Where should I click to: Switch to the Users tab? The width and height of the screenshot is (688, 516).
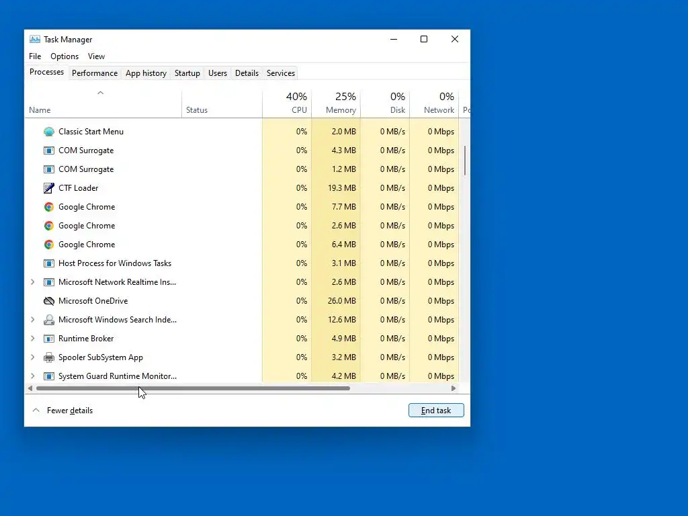pyautogui.click(x=218, y=73)
